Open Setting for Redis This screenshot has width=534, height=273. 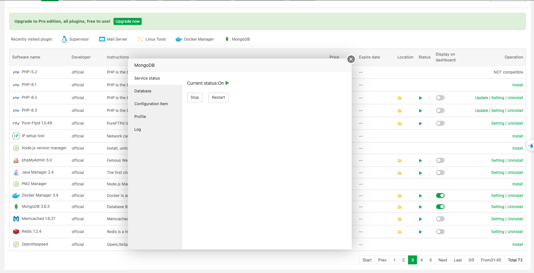pyautogui.click(x=498, y=232)
